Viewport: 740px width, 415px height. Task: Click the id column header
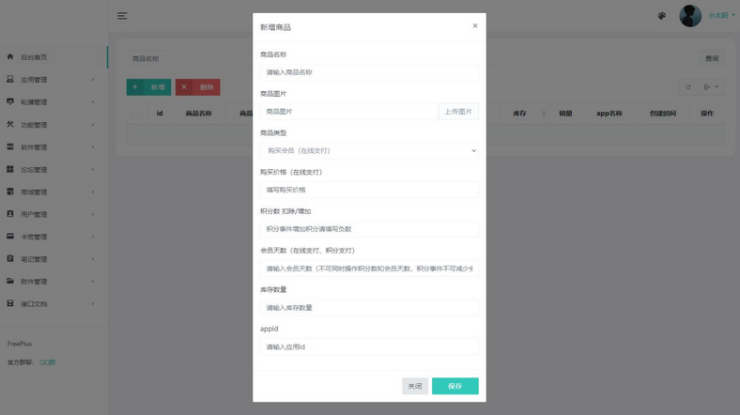(x=160, y=114)
